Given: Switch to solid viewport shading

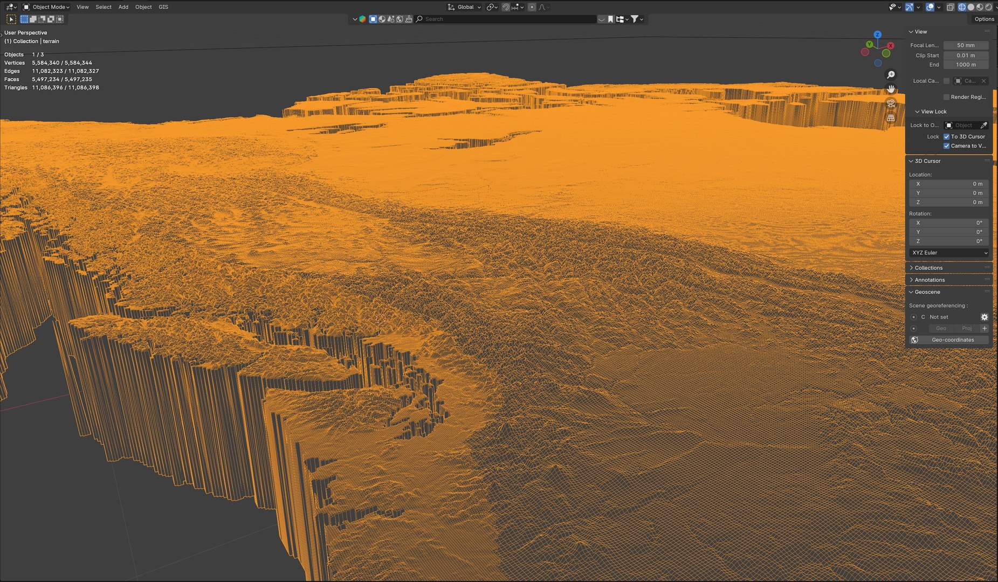Looking at the screenshot, I should [971, 7].
